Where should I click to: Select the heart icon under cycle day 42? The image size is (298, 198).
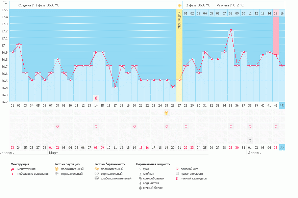[x=276, y=126]
